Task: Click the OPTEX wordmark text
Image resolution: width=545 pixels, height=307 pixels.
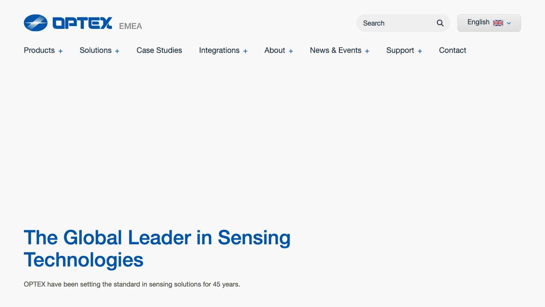Action: click(82, 23)
